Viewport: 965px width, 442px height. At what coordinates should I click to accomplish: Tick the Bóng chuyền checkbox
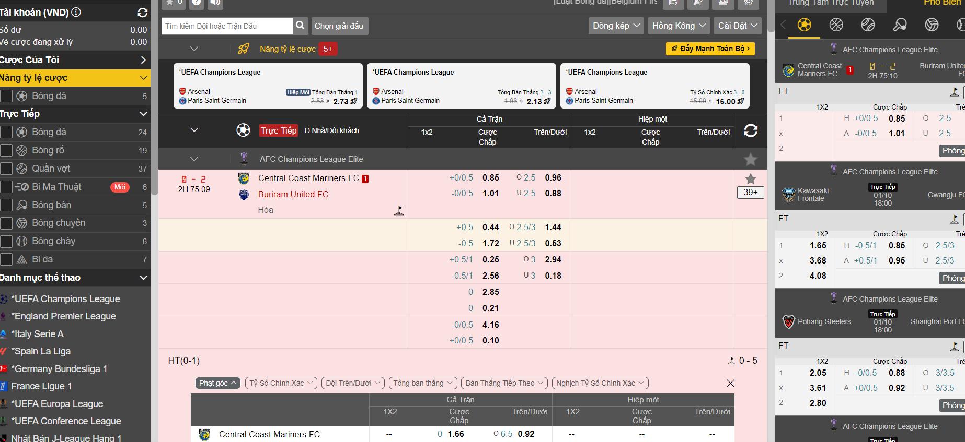(x=6, y=223)
